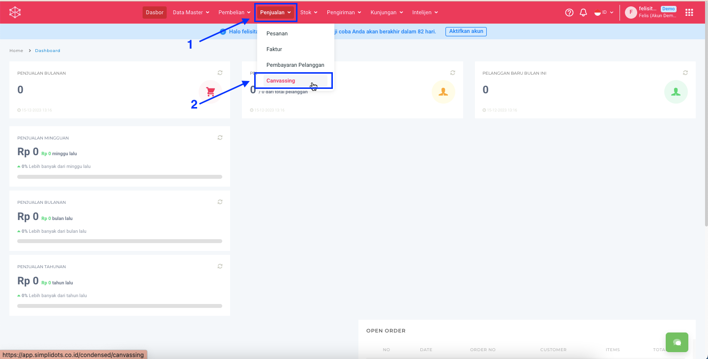Click the red shopping cart icon
The image size is (708, 359).
coord(210,92)
